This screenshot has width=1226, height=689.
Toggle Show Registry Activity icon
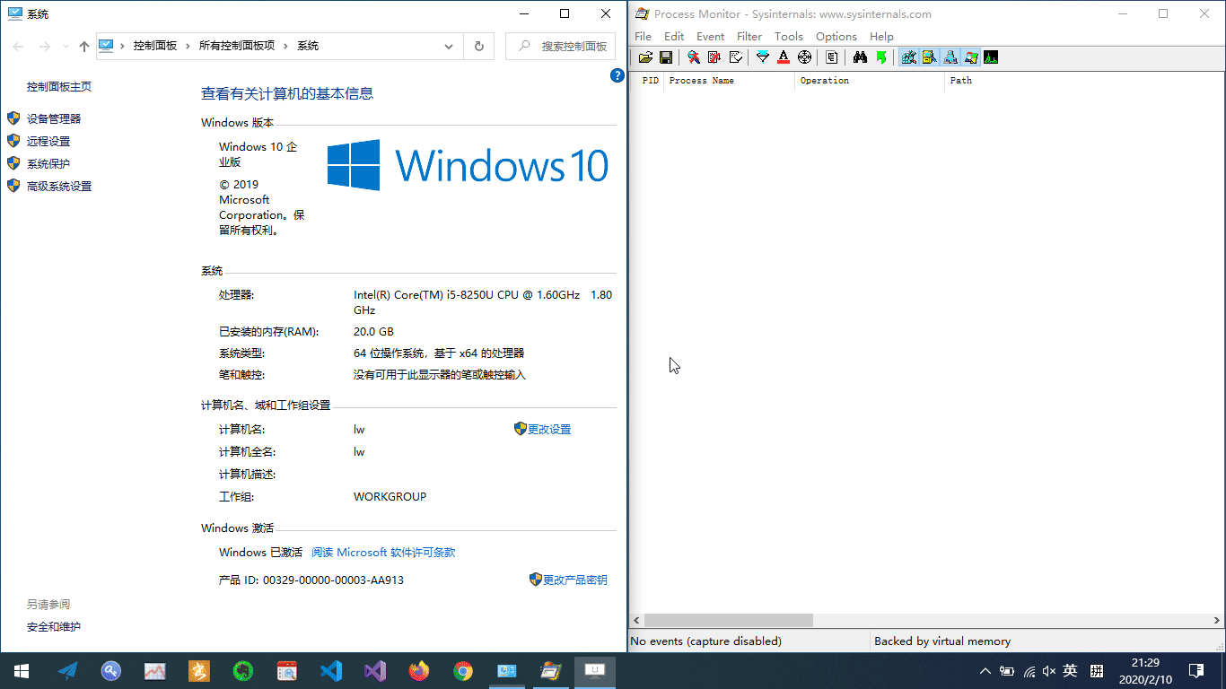[908, 57]
